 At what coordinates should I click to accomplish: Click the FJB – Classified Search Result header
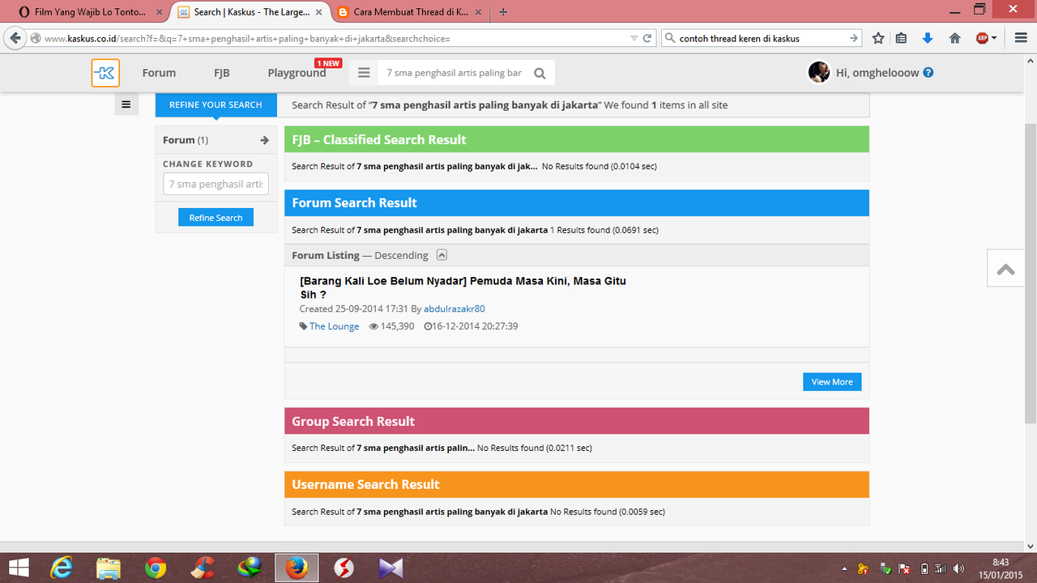point(576,139)
